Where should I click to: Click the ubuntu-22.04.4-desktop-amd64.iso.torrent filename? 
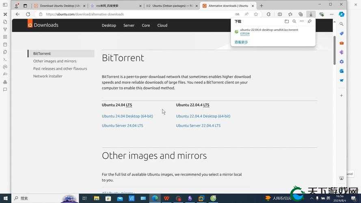pos(269,30)
